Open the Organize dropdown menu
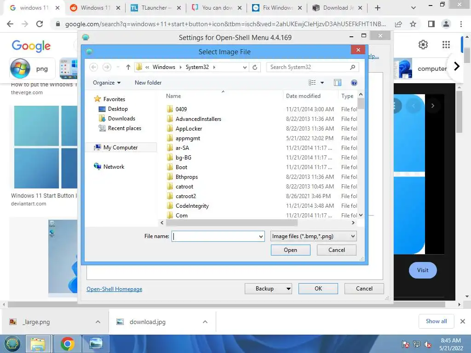The height and width of the screenshot is (353, 471). [107, 83]
